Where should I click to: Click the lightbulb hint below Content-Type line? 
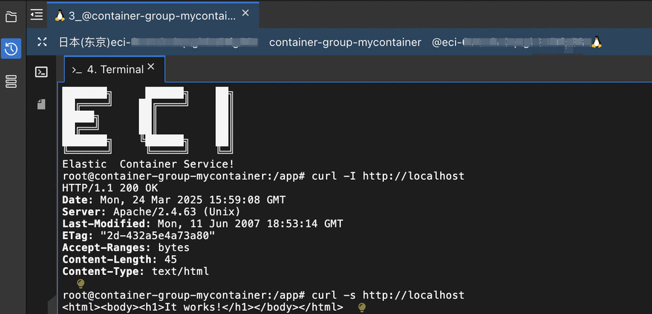click(81, 284)
